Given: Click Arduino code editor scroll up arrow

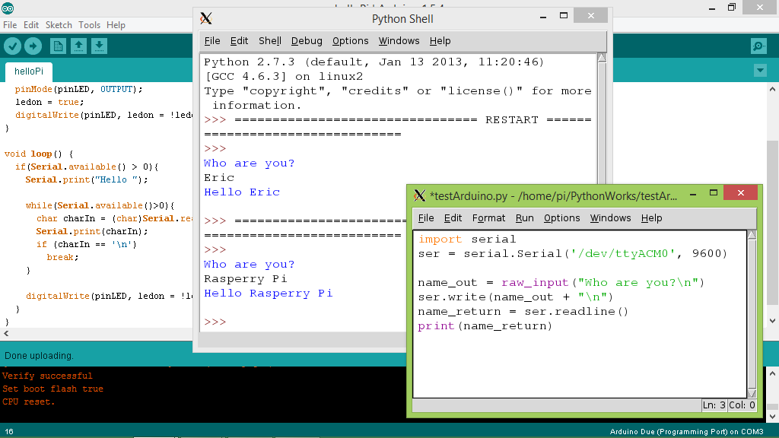Looking at the screenshot, I should point(773,90).
